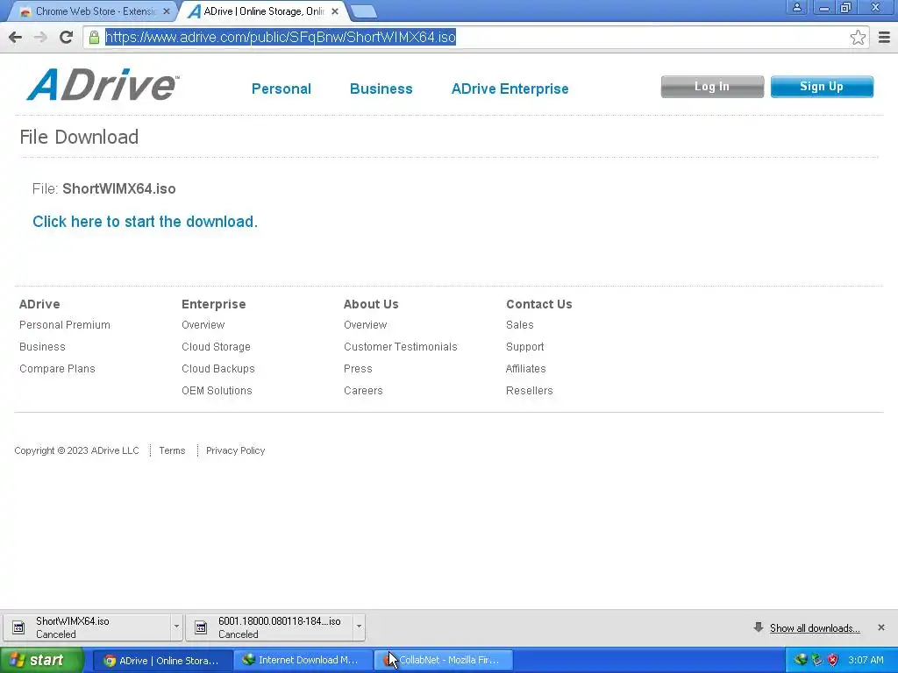Bookmark this page with the star icon
The width and height of the screenshot is (898, 673).
(x=858, y=38)
